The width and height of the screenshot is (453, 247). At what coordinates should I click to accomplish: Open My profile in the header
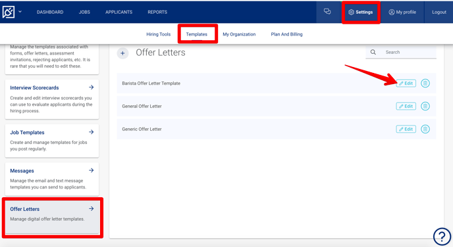click(402, 12)
